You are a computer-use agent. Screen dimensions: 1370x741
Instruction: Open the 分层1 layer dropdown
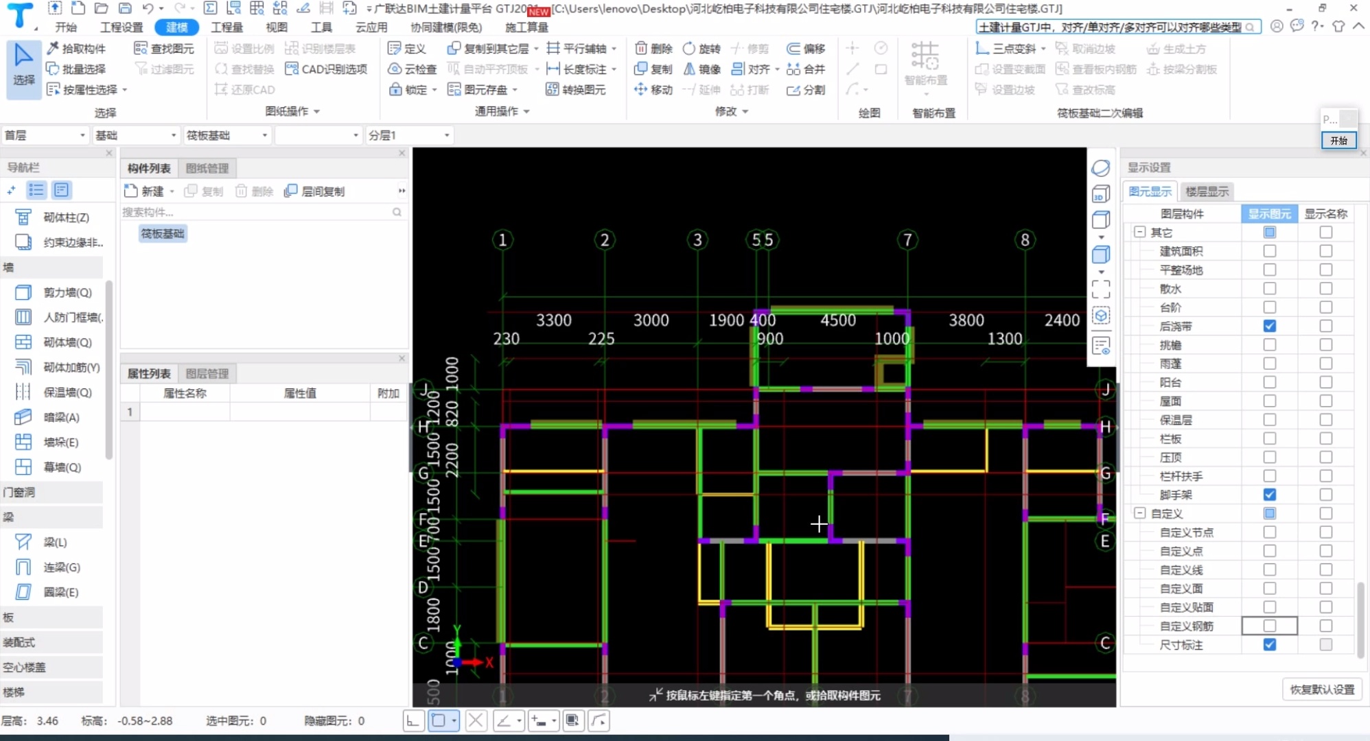pyautogui.click(x=409, y=135)
